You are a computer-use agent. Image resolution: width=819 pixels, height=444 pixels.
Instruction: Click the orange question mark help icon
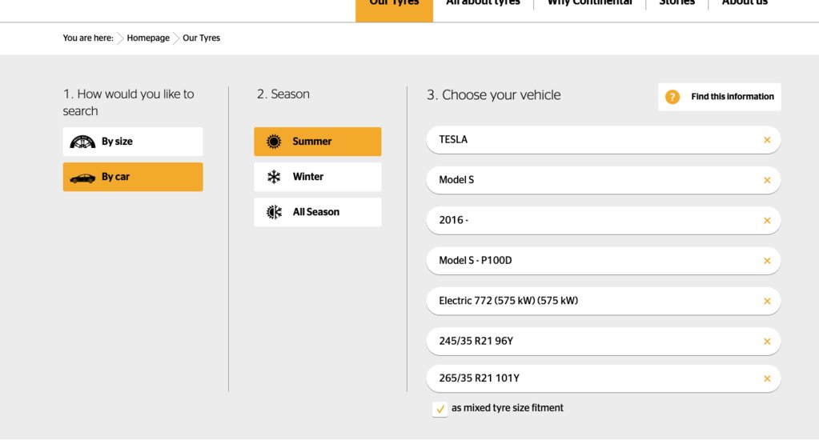pyautogui.click(x=672, y=97)
